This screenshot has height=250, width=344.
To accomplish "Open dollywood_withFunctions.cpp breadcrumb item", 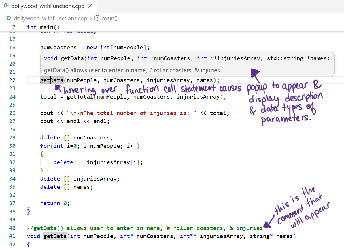I will [50, 18].
